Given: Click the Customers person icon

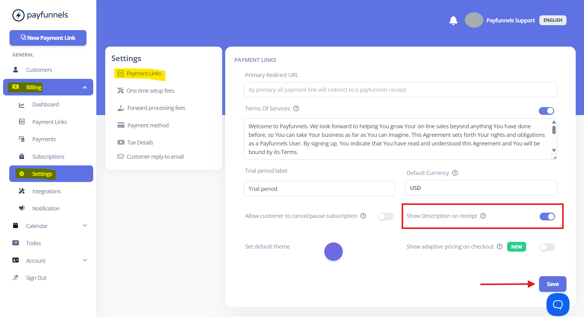Looking at the screenshot, I should tap(15, 70).
